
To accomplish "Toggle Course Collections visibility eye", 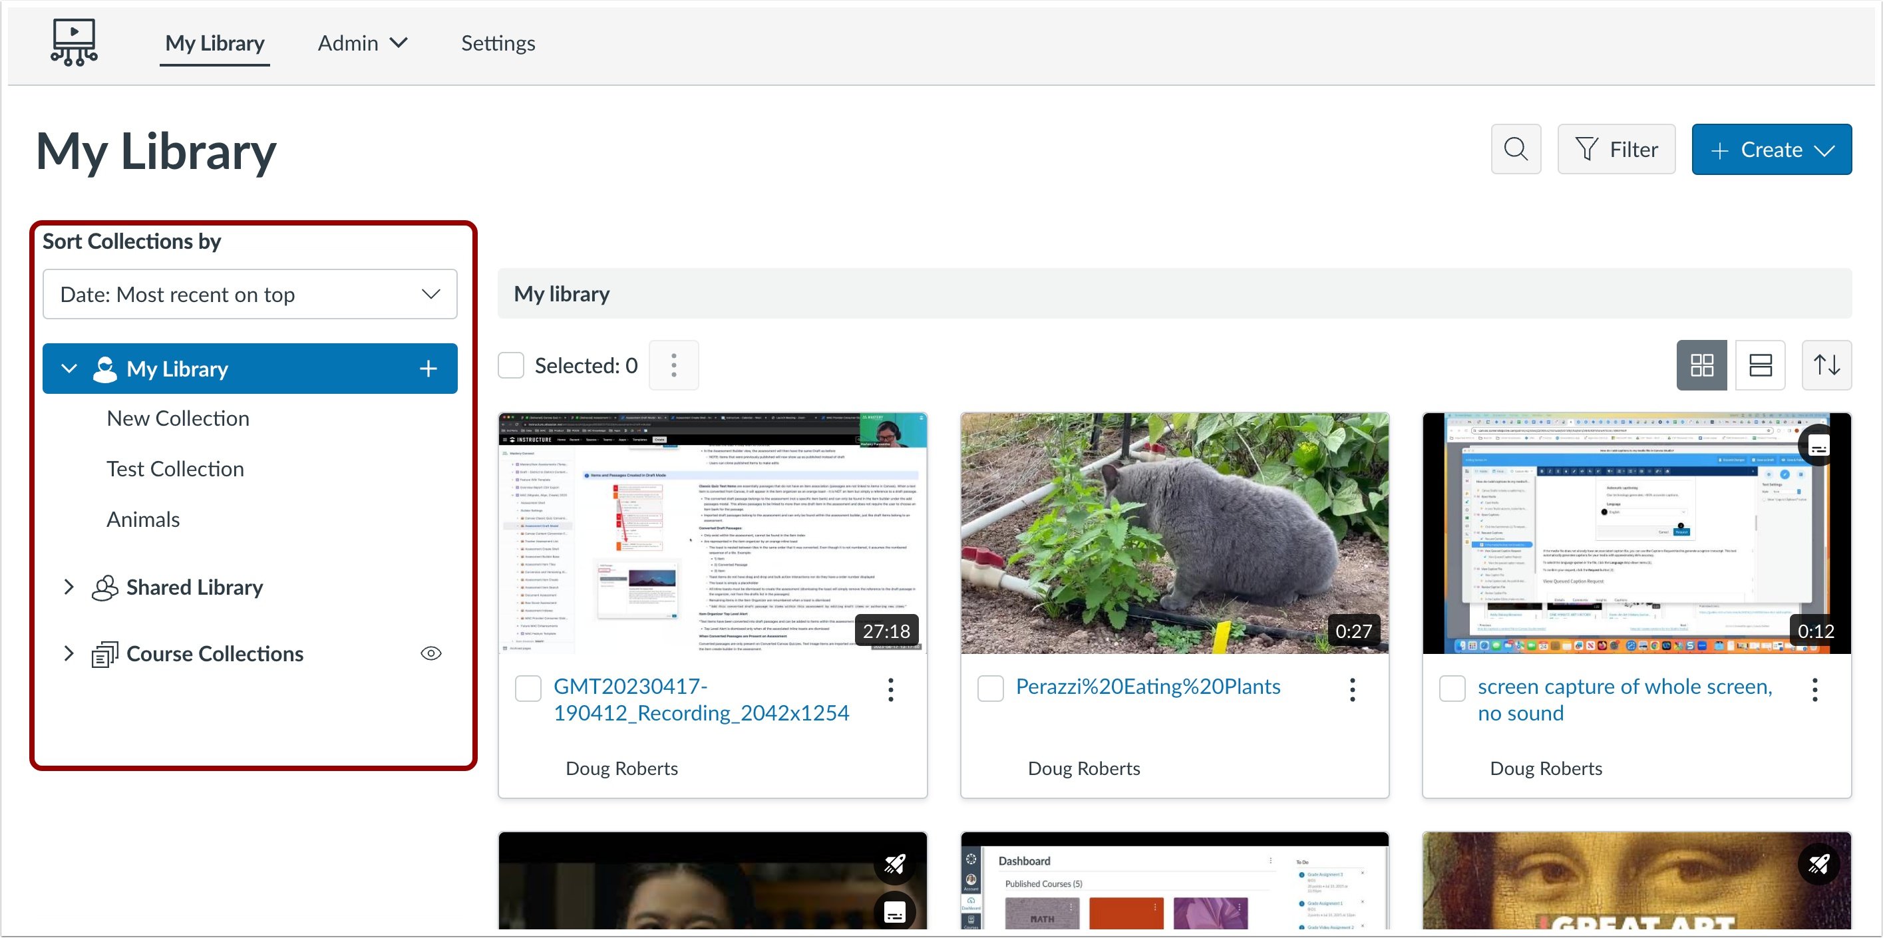I will (430, 653).
